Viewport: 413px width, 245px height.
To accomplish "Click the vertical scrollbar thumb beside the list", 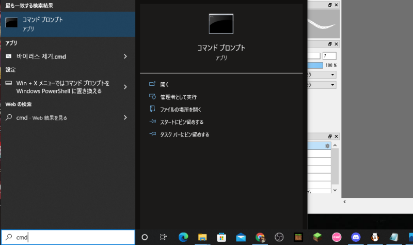I will tap(335, 166).
